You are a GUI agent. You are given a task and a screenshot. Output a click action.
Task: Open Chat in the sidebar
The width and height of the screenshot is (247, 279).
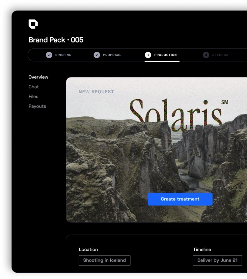[34, 87]
